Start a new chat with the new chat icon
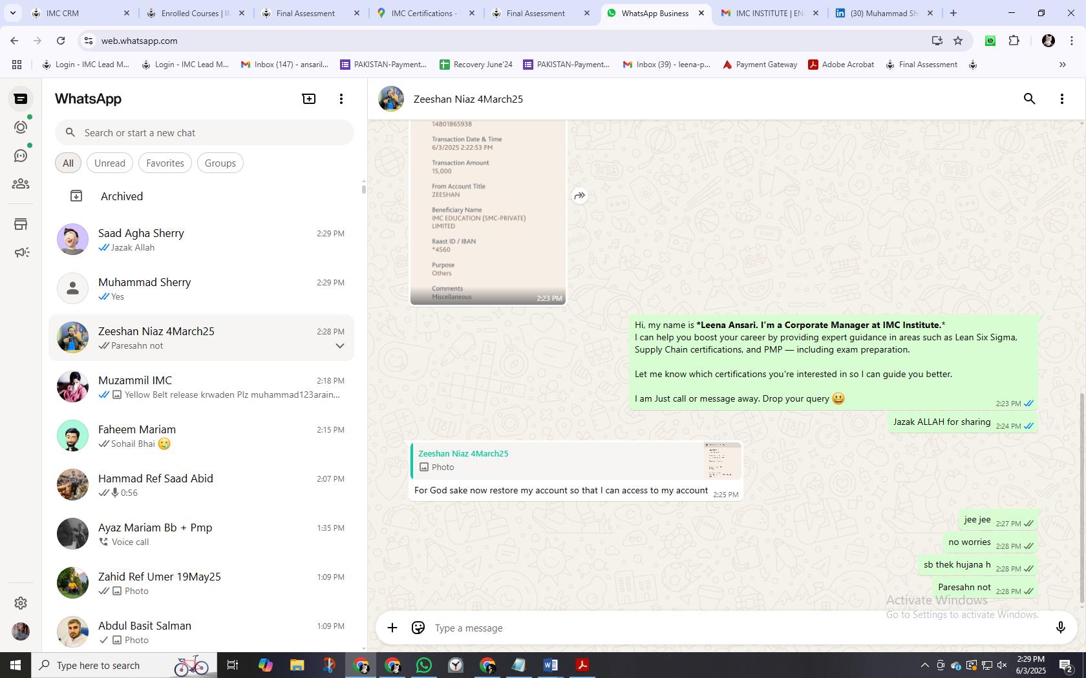The height and width of the screenshot is (678, 1086). click(x=309, y=99)
